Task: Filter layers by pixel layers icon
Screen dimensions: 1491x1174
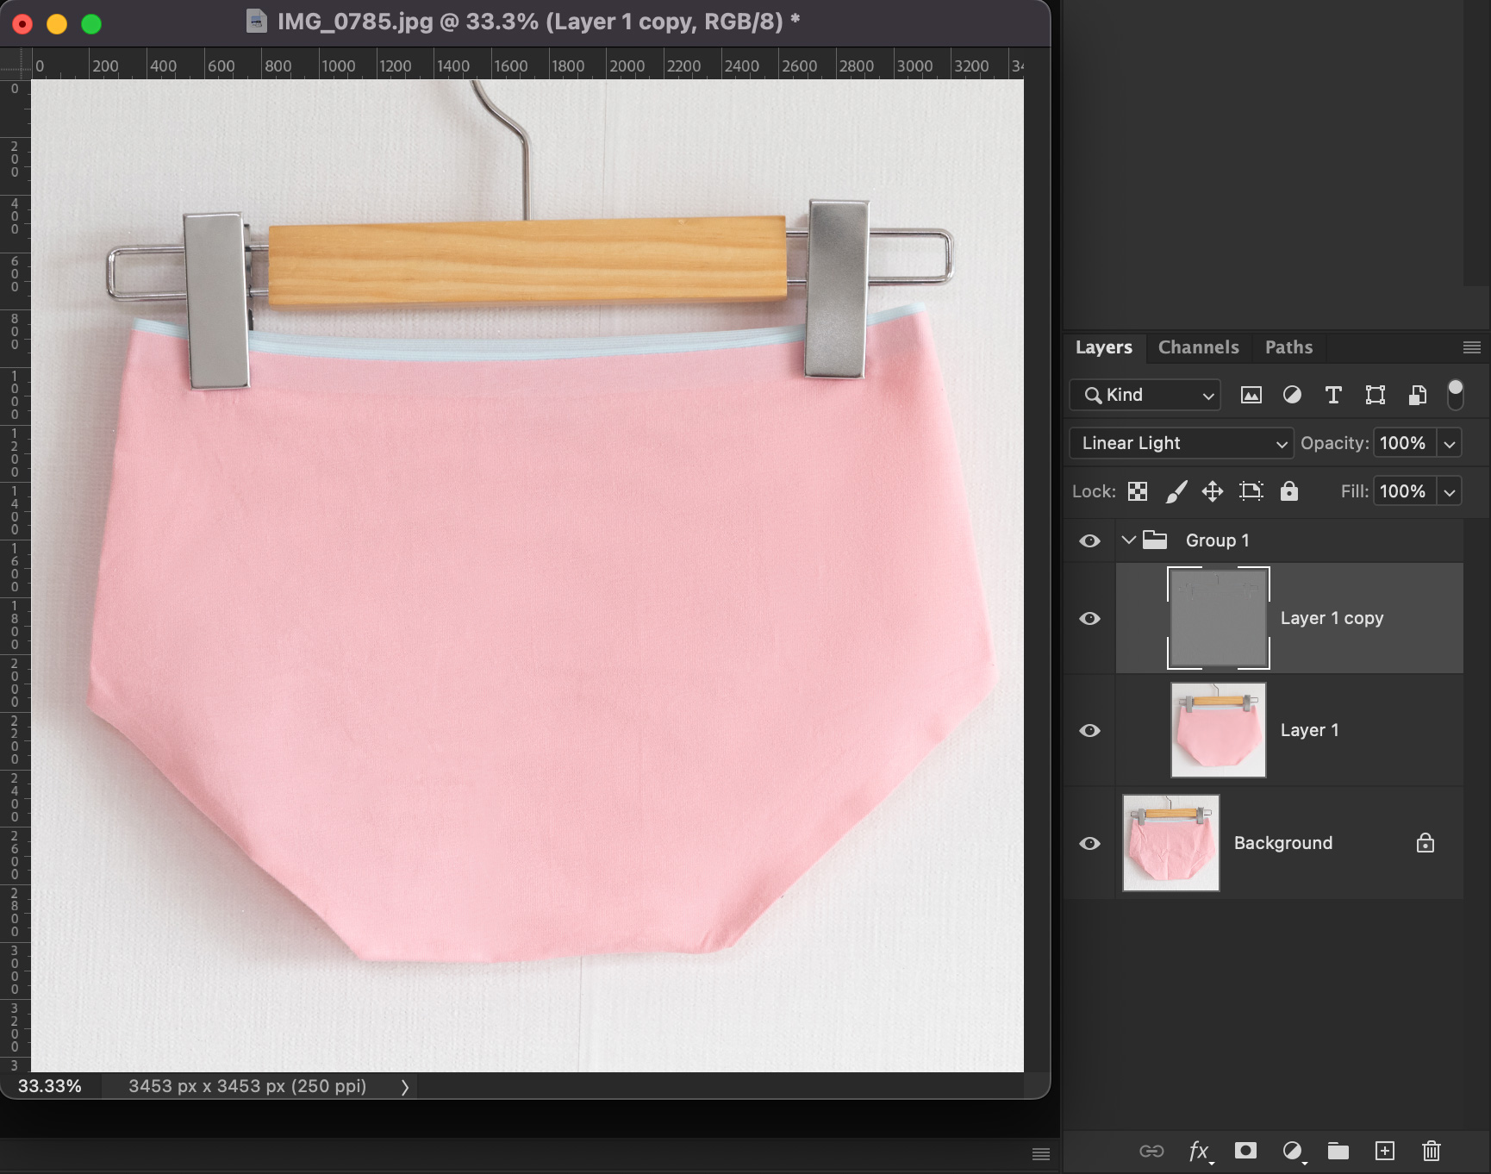Action: pyautogui.click(x=1251, y=395)
